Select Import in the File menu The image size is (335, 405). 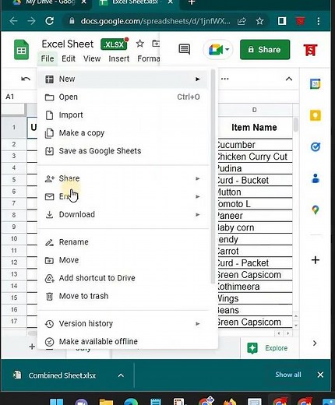tap(123, 114)
